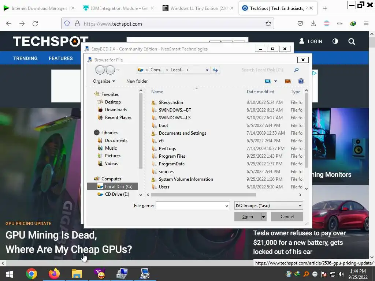
Task: Click the File name input field
Action: pos(190,206)
